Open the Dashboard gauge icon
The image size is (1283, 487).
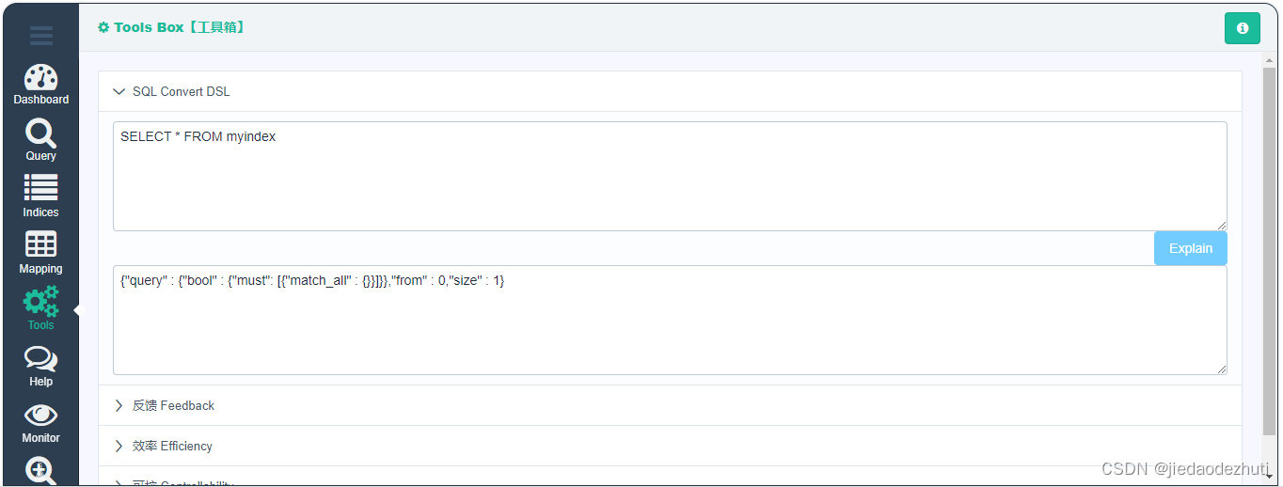coord(40,77)
